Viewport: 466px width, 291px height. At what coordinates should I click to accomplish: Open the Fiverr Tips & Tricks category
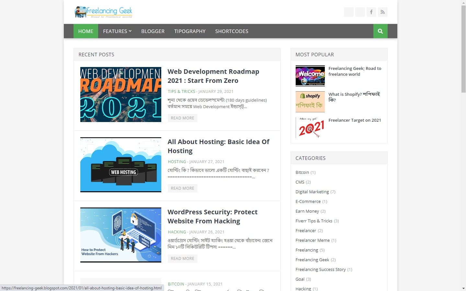[314, 221]
